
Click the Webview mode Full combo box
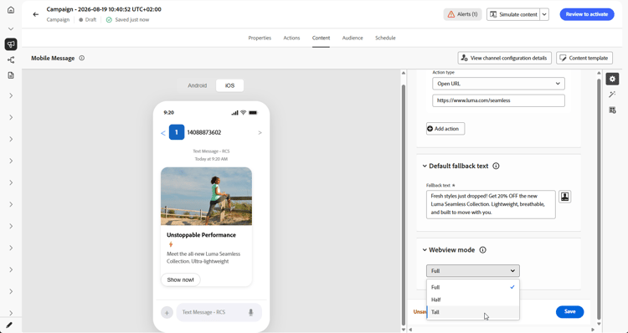[473, 271]
